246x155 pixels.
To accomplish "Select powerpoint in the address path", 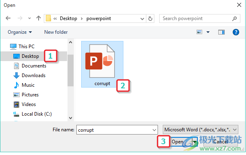I will click(99, 18).
